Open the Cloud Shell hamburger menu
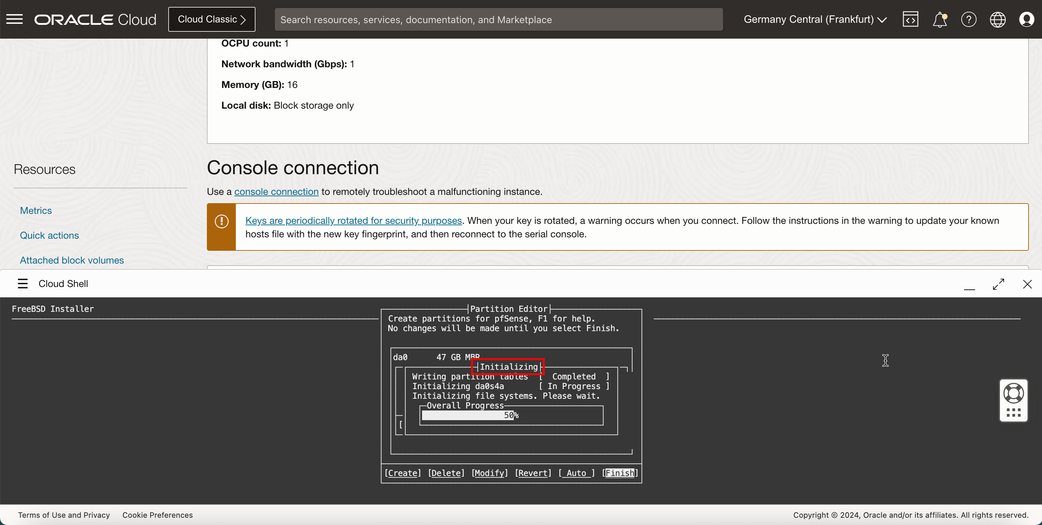Image resolution: width=1042 pixels, height=525 pixels. tap(23, 283)
